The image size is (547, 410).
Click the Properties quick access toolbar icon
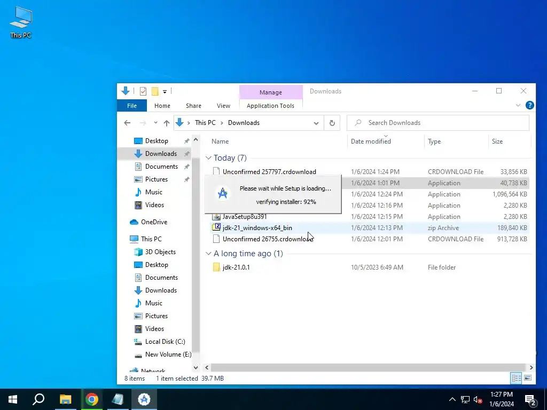pyautogui.click(x=143, y=91)
